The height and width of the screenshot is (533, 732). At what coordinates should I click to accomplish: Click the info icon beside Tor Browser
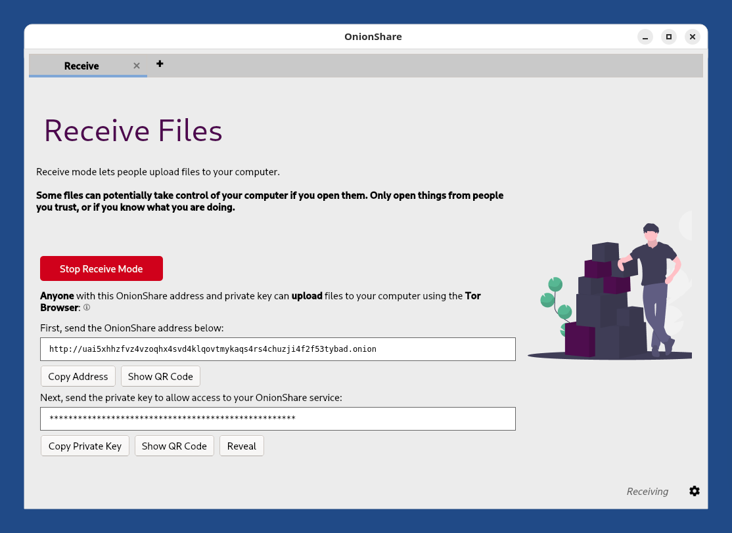87,307
